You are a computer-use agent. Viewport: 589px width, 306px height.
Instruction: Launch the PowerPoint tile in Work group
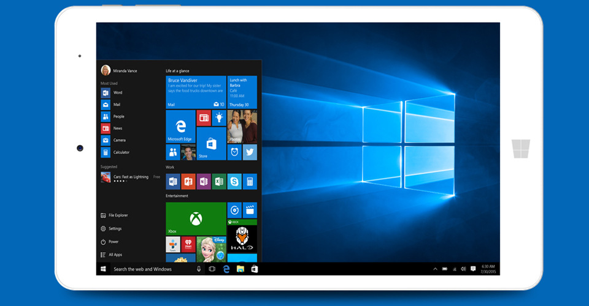188,182
